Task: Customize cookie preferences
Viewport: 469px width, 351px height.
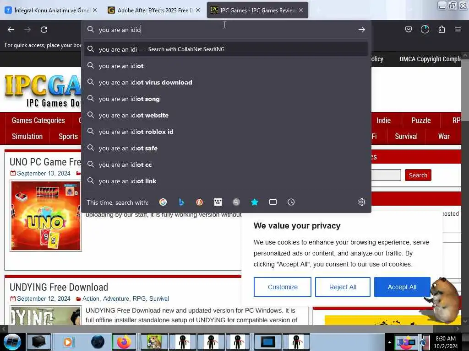Action: click(x=282, y=287)
